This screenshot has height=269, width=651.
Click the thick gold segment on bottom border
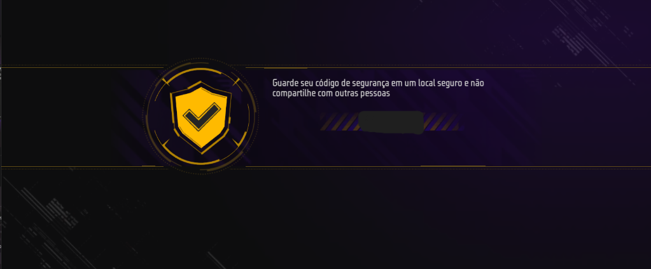coord(452,166)
